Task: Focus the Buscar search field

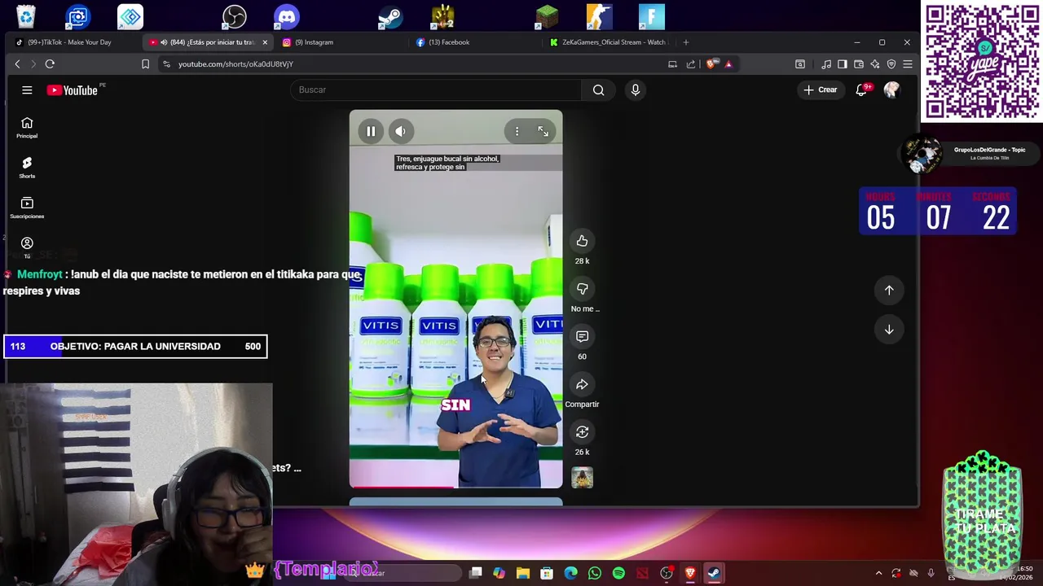Action: click(x=436, y=90)
